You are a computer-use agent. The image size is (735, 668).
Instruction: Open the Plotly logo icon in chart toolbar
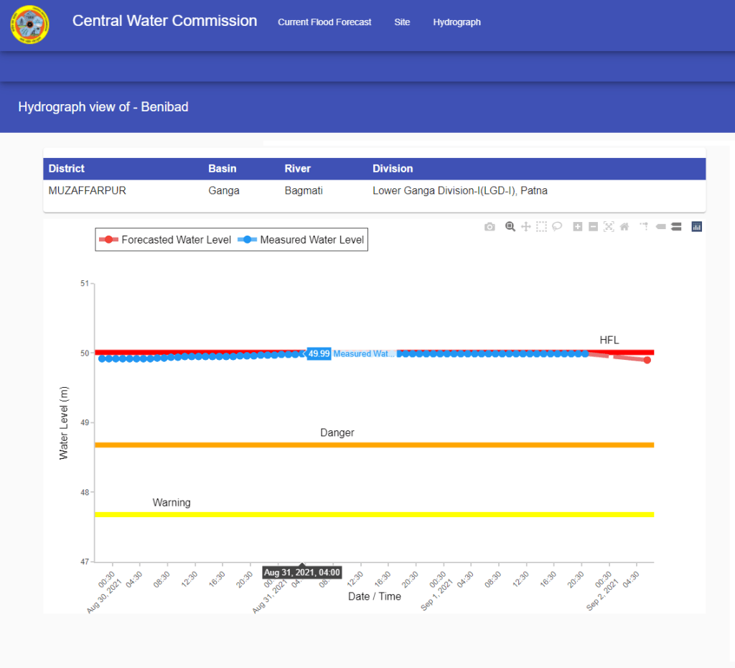point(696,227)
